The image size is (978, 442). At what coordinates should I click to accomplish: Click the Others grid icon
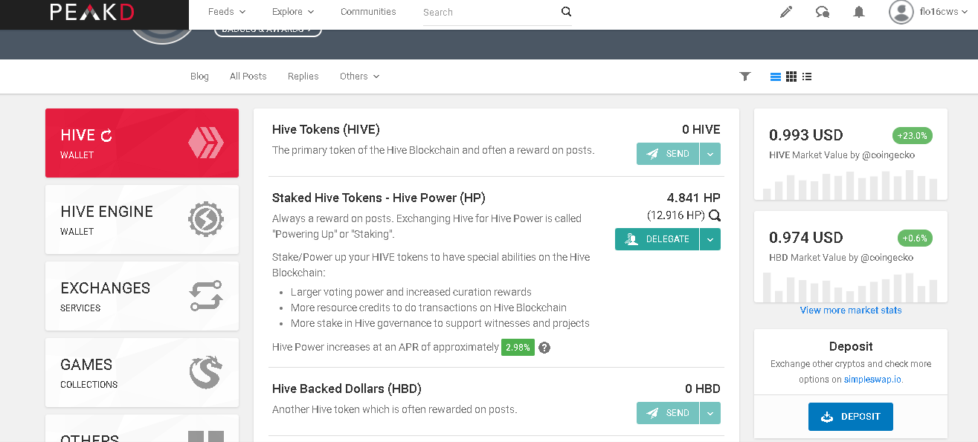206,437
